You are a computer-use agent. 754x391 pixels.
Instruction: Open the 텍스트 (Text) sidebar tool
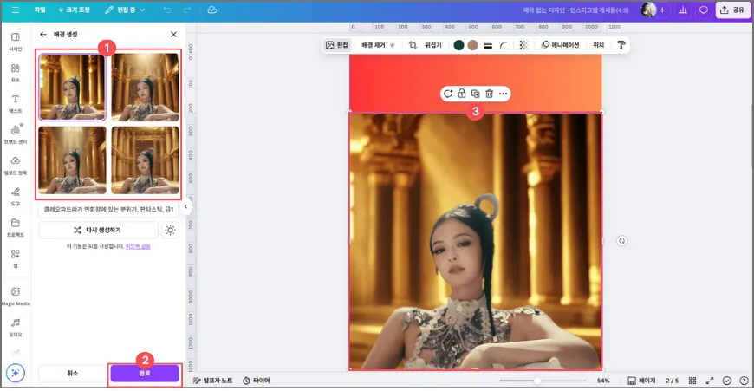(16, 102)
